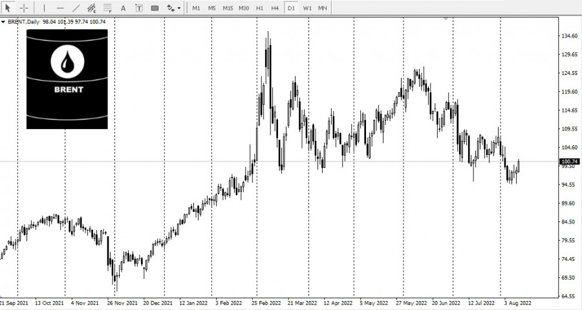Viewport: 582px width, 310px height.
Task: Click the 27 May 2022 date label
Action: coord(411,303)
